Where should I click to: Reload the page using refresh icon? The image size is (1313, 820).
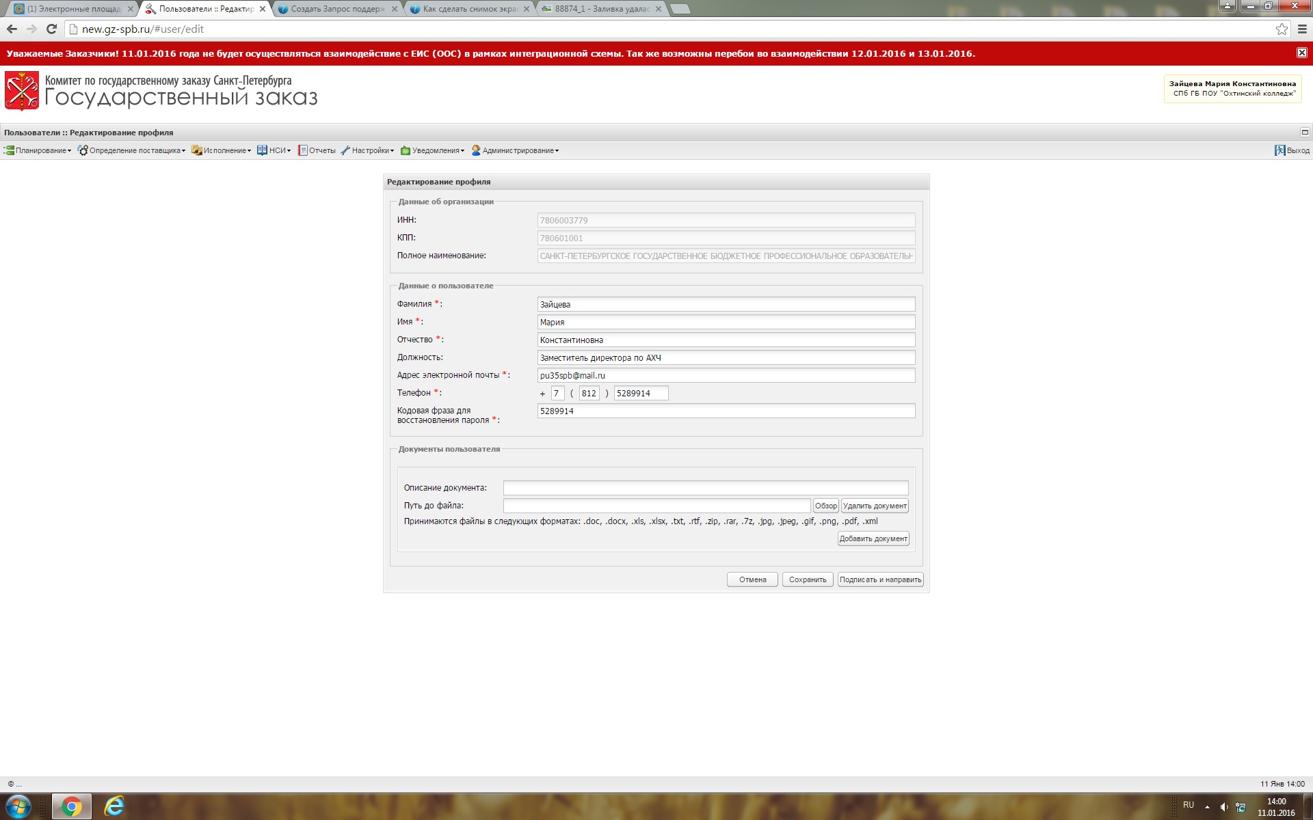coord(51,29)
